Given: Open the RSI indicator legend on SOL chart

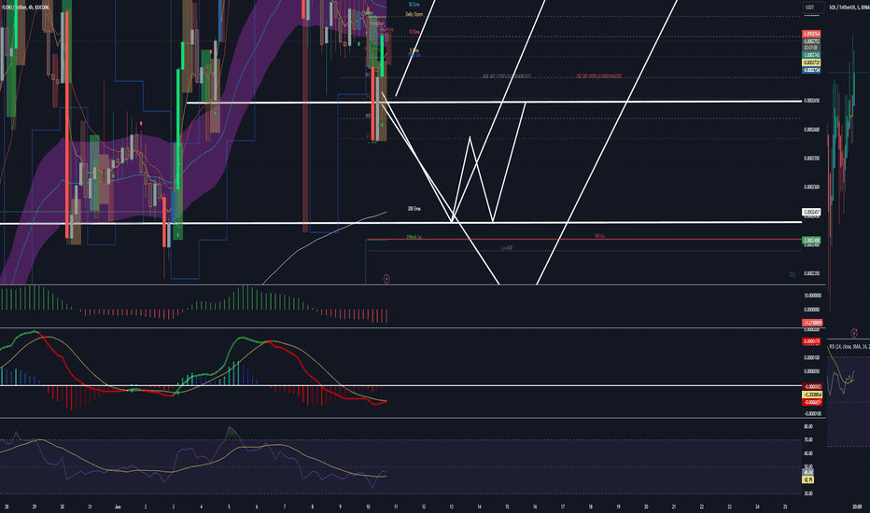Looking at the screenshot, I should click(849, 347).
